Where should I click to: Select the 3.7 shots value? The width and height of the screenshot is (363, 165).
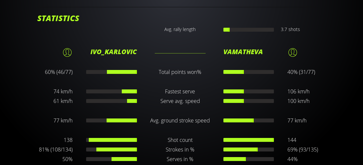point(290,29)
